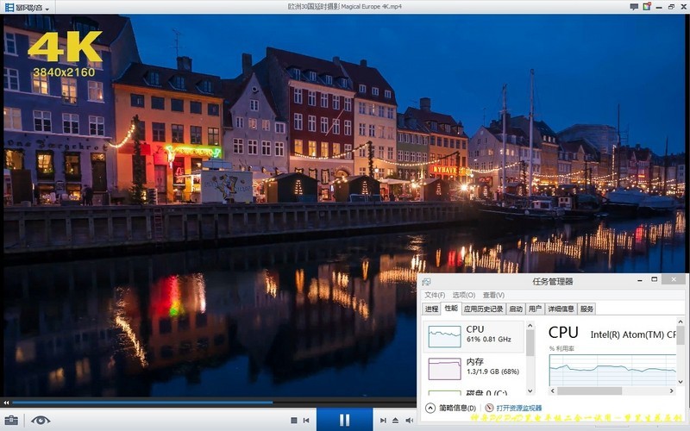Close the Task Manager window
690x431 pixels.
coord(674,279)
